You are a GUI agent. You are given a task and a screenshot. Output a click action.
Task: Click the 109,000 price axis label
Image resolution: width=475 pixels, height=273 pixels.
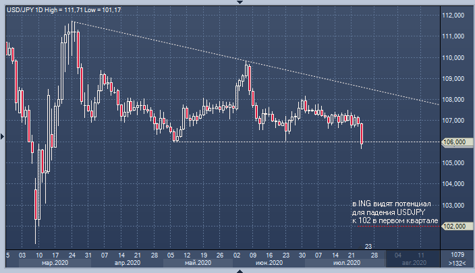[x=453, y=79]
